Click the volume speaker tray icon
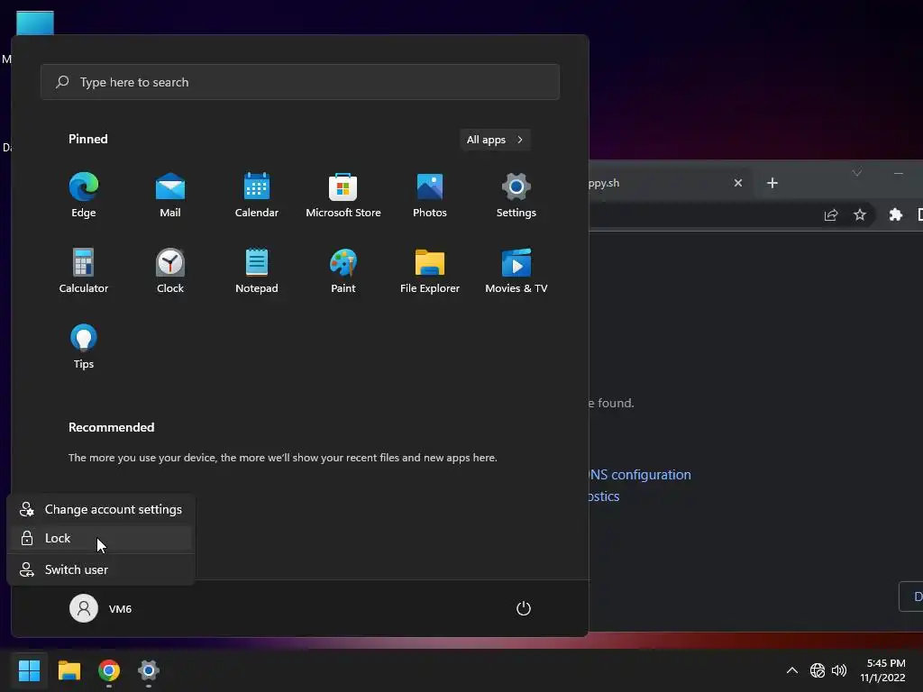 pyautogui.click(x=839, y=670)
